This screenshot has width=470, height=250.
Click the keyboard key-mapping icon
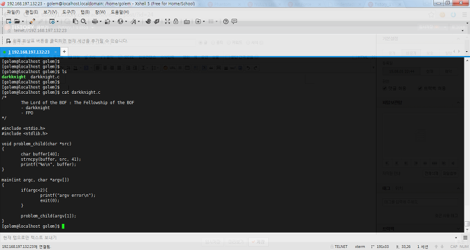point(187,21)
